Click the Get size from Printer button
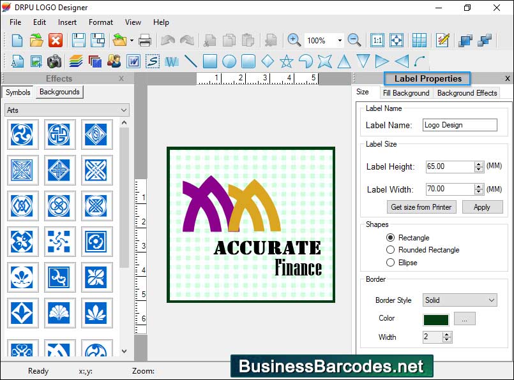Viewport: 514px width, 380px height. pyautogui.click(x=421, y=207)
